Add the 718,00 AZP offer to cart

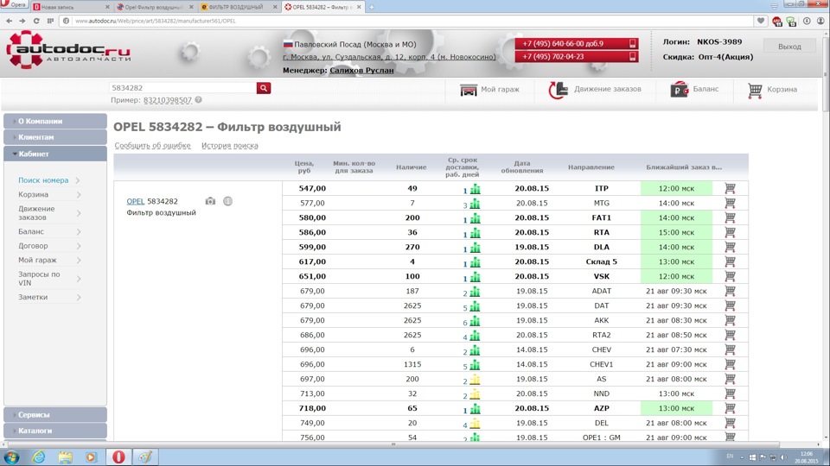[730, 408]
